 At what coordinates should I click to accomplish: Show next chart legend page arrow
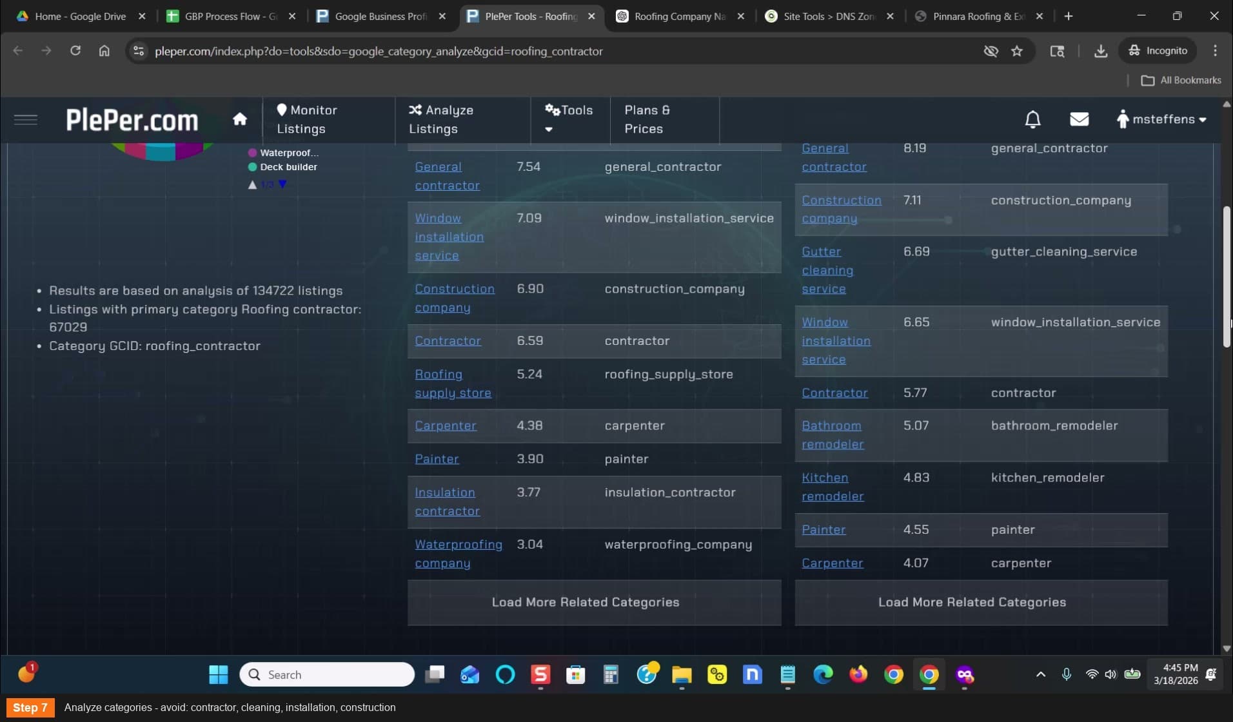coord(282,184)
